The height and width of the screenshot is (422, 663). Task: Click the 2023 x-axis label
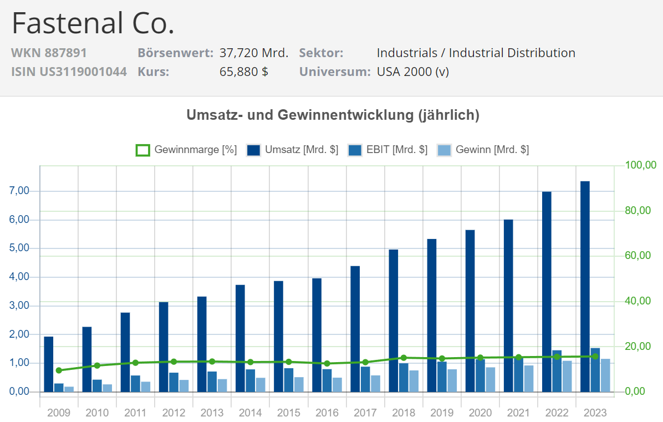(595, 413)
